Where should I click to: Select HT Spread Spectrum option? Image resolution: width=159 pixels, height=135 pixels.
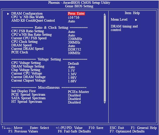pos(27,102)
